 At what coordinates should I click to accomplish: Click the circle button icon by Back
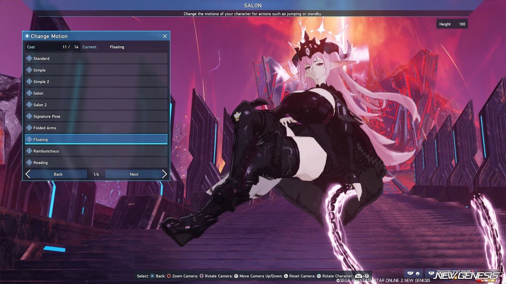coord(169,276)
